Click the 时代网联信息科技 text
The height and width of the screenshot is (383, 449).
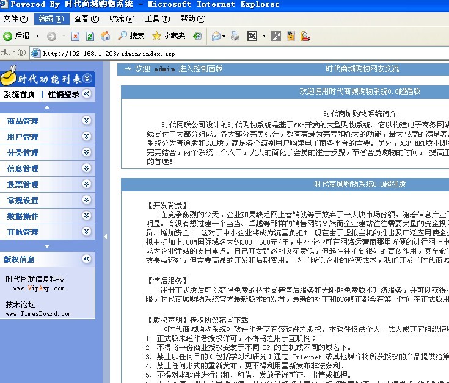(x=35, y=279)
